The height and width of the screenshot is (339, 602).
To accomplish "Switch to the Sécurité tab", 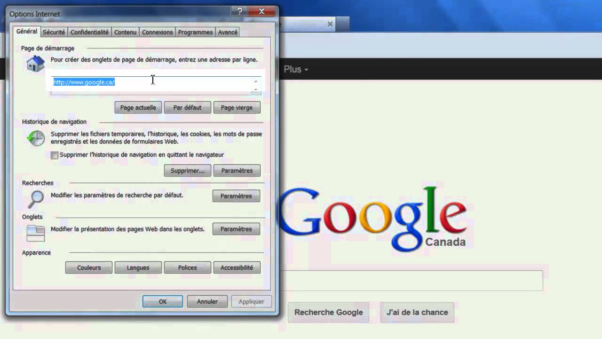I will click(x=54, y=32).
